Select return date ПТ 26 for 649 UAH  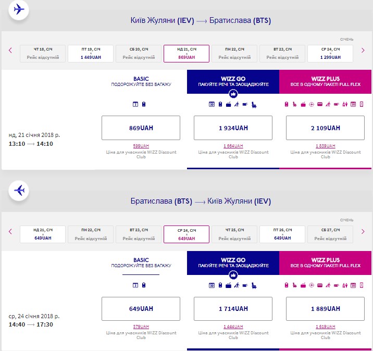[x=282, y=234]
